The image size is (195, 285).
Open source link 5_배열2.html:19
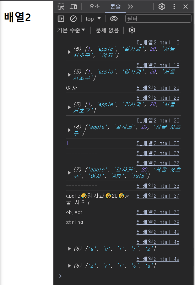pos(158,65)
